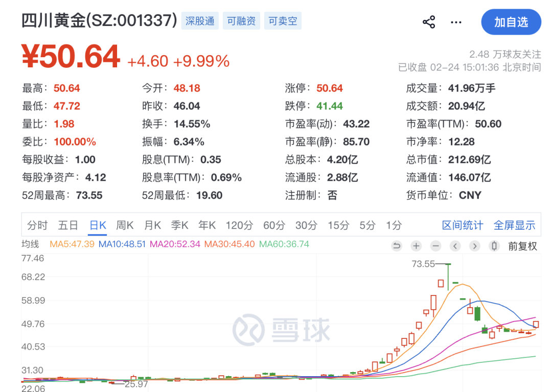Click the MA20:52.34 indicator label

coord(175,244)
